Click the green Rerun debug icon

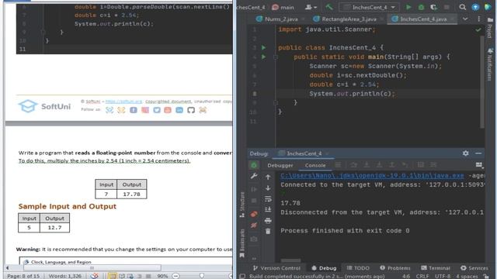(x=254, y=165)
